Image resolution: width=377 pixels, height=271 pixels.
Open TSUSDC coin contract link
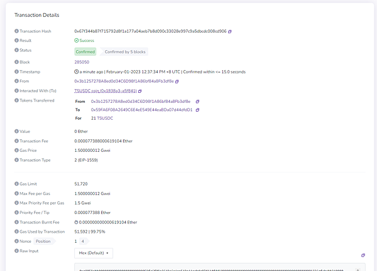[106, 91]
